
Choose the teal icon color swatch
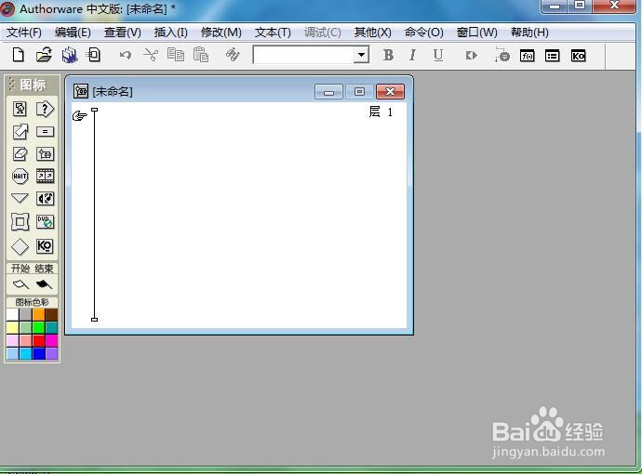point(51,327)
